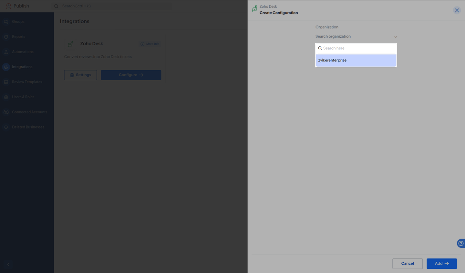Click the Organization field label
The width and height of the screenshot is (465, 273).
(327, 27)
